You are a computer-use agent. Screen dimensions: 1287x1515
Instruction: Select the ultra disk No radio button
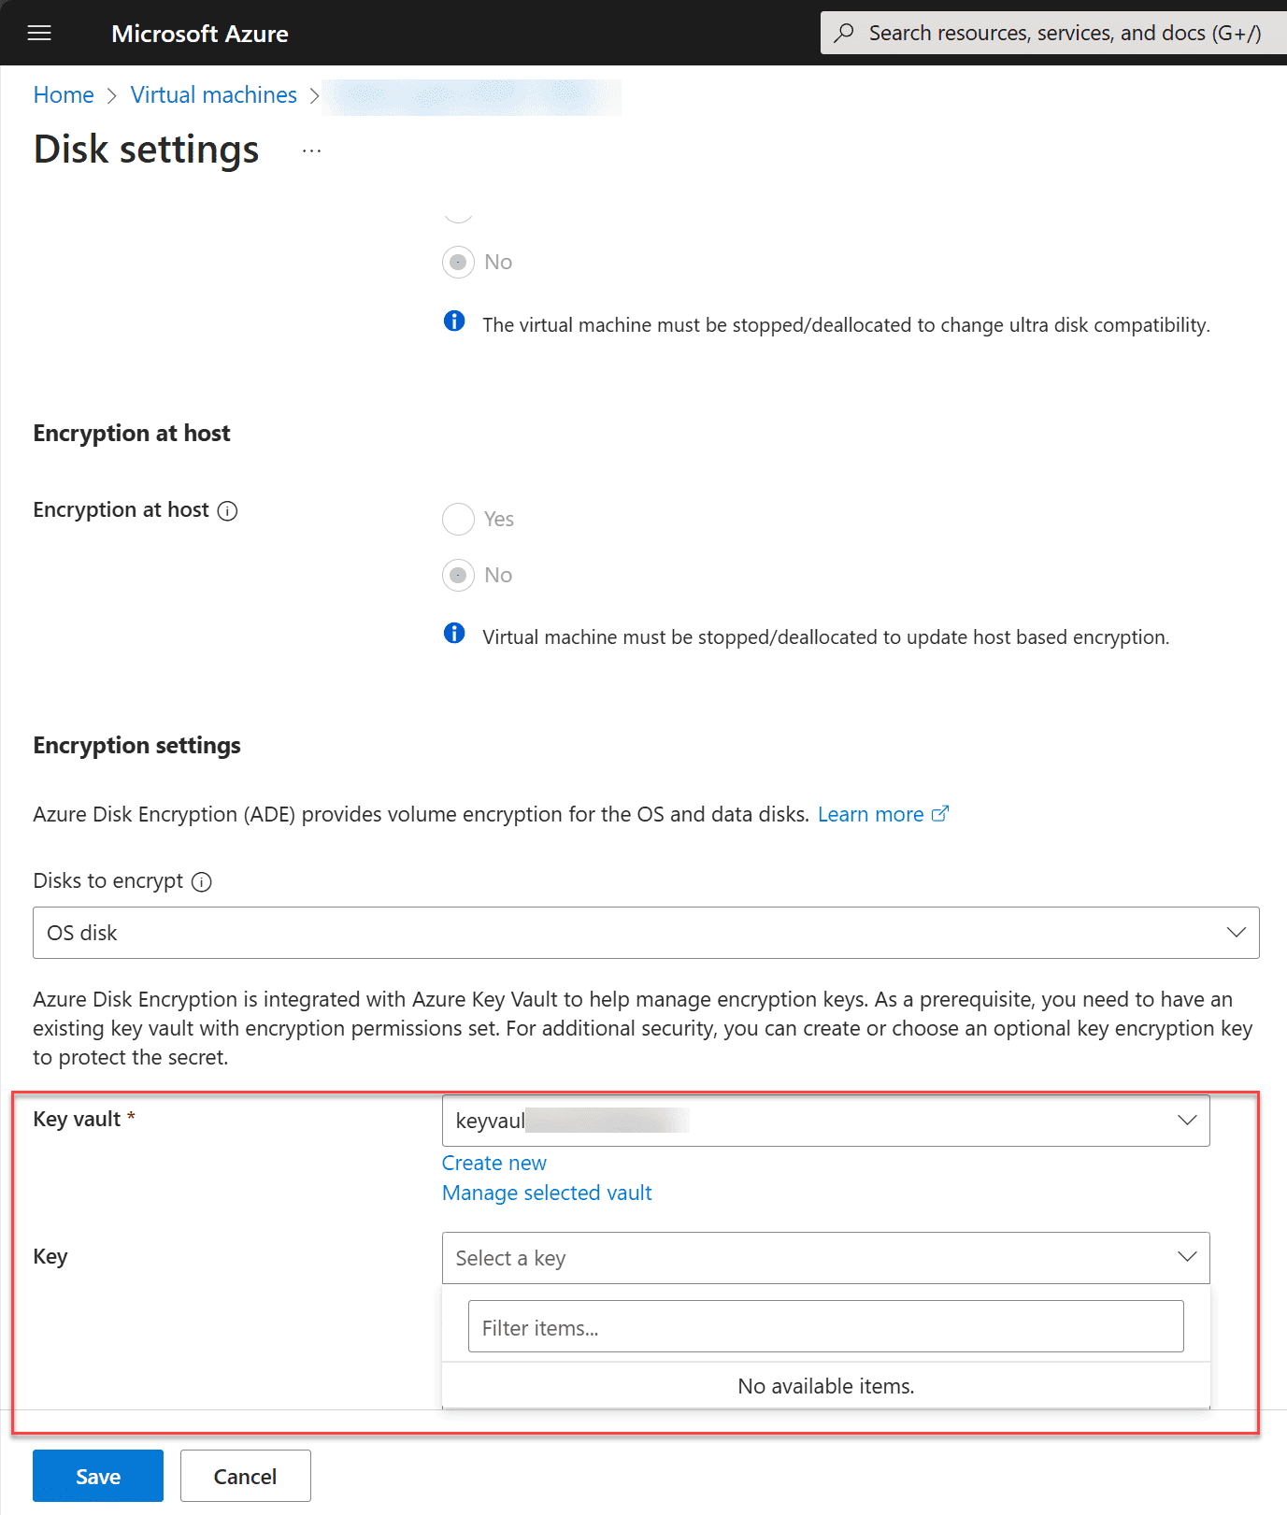458,262
